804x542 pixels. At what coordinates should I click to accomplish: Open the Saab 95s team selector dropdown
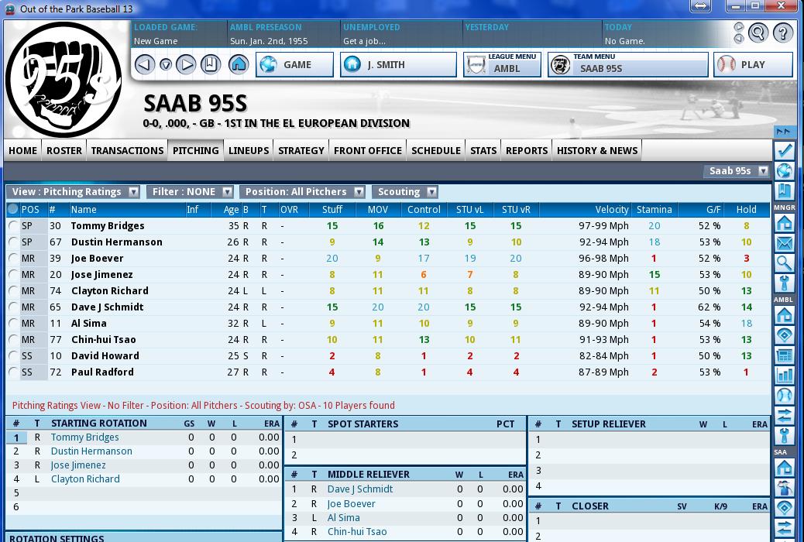737,171
